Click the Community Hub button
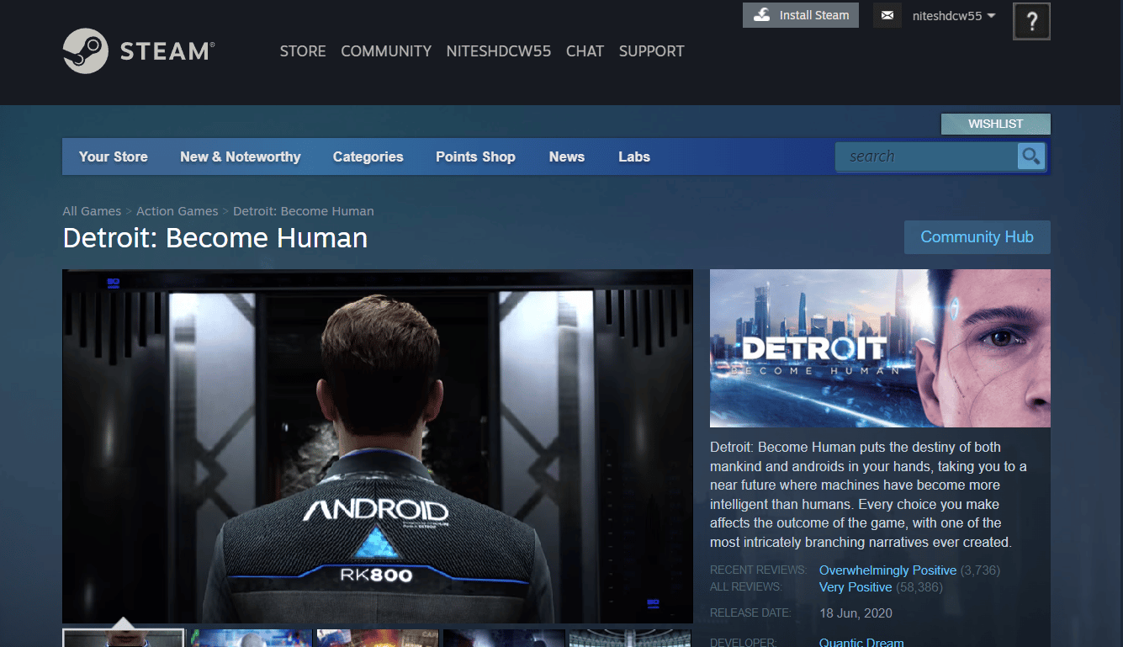1123x647 pixels. point(977,237)
